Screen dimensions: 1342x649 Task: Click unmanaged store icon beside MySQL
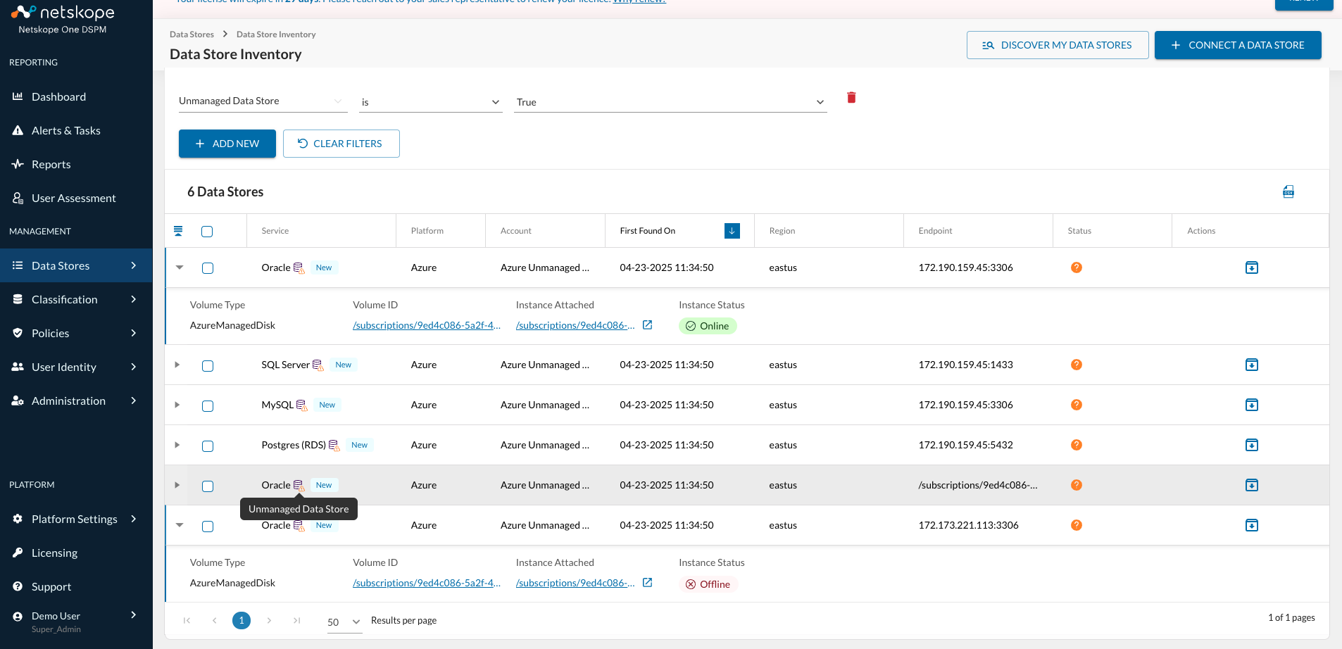[x=302, y=405]
